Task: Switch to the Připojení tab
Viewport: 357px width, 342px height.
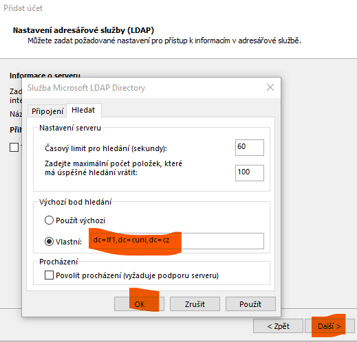Action: coord(47,111)
